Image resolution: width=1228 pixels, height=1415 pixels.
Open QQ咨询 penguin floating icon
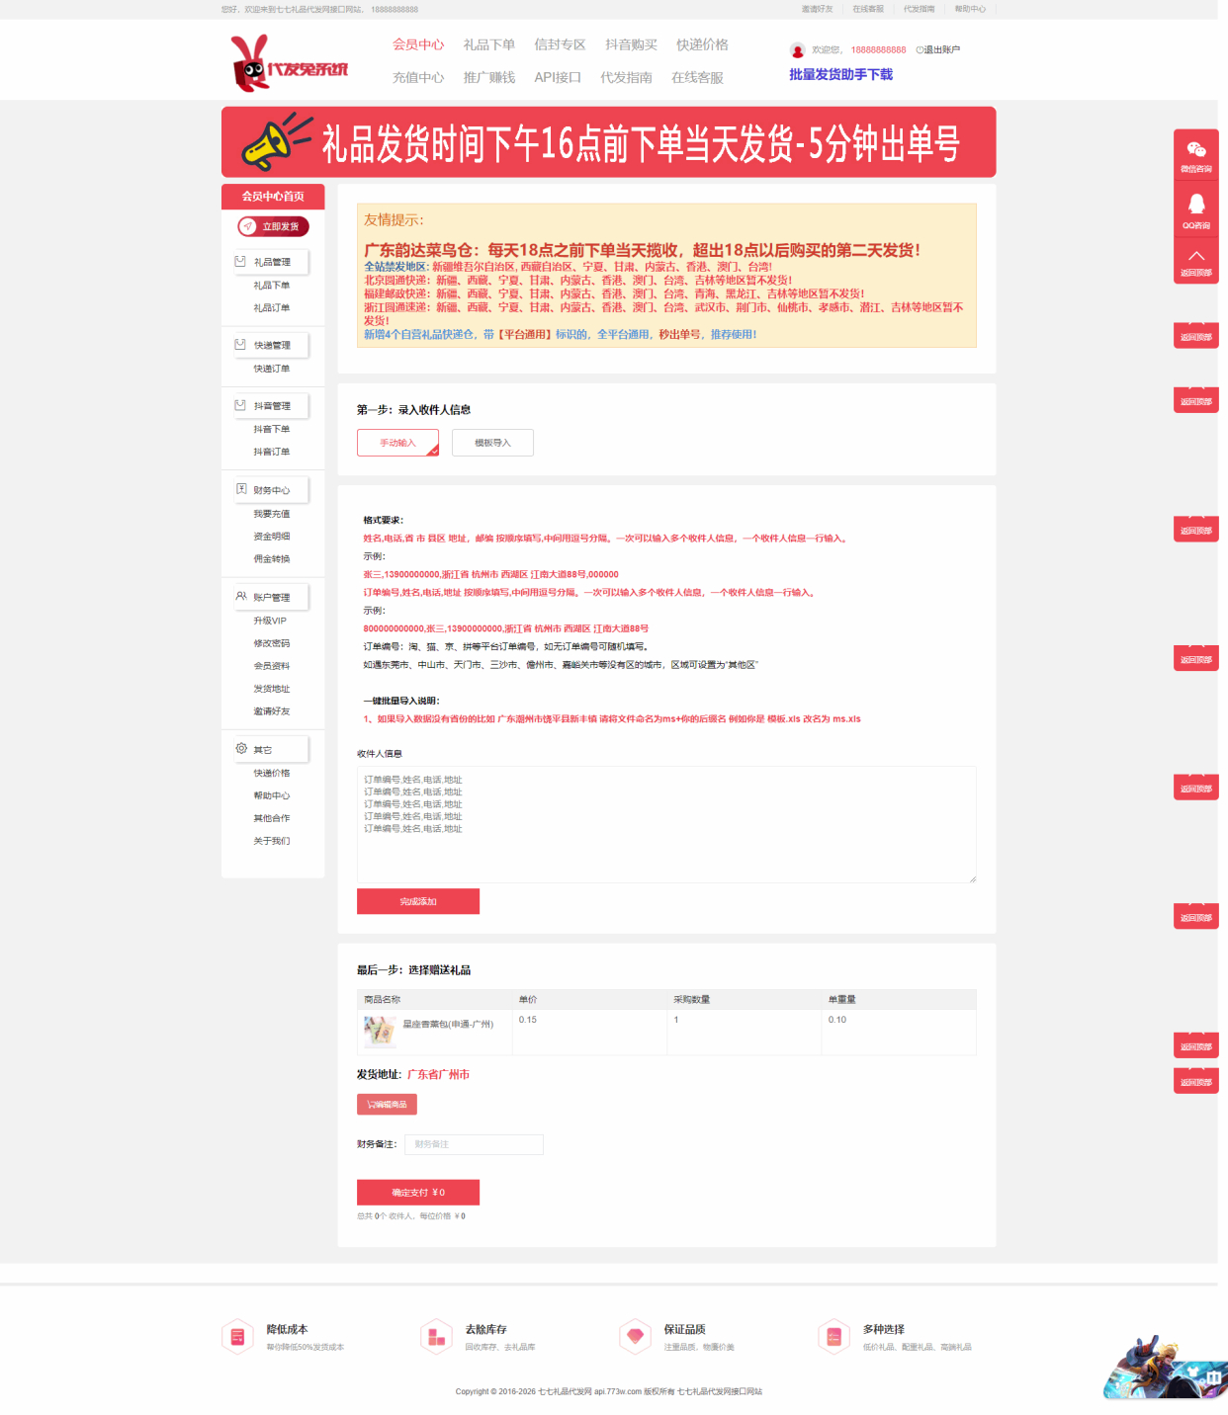point(1196,209)
